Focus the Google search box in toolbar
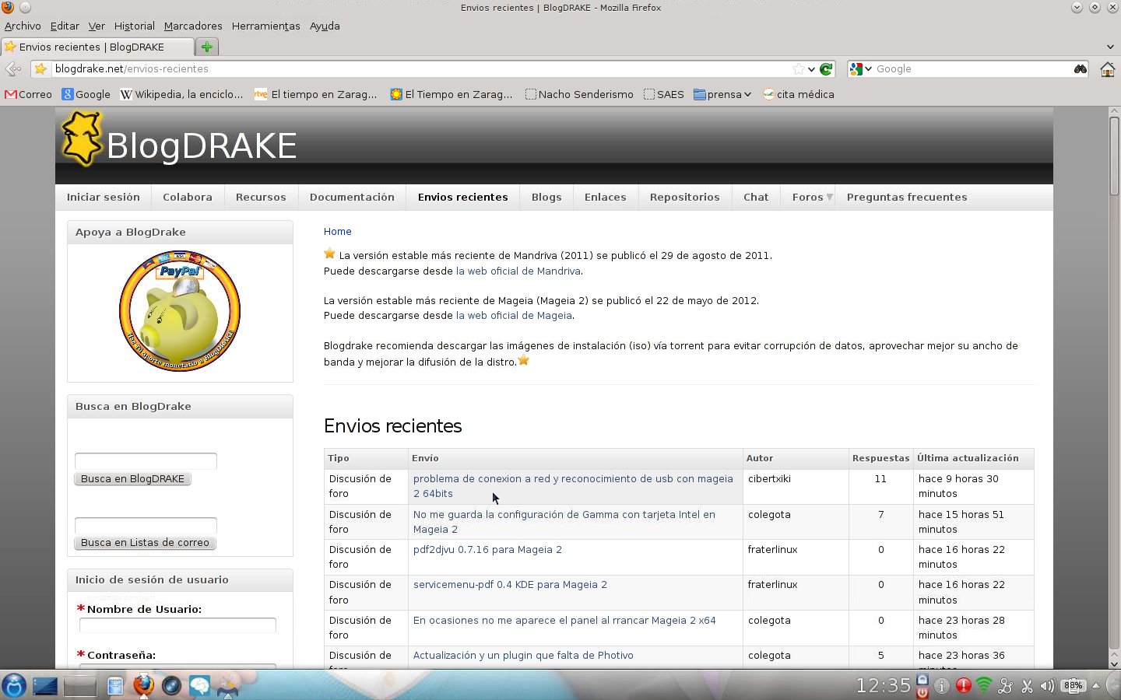Screen dimensions: 1121x700 pos(972,69)
